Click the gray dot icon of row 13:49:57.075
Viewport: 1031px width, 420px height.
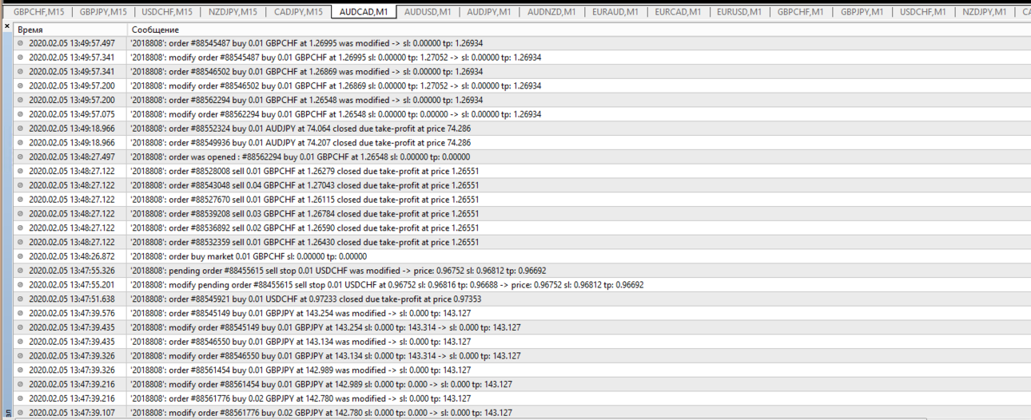[21, 114]
